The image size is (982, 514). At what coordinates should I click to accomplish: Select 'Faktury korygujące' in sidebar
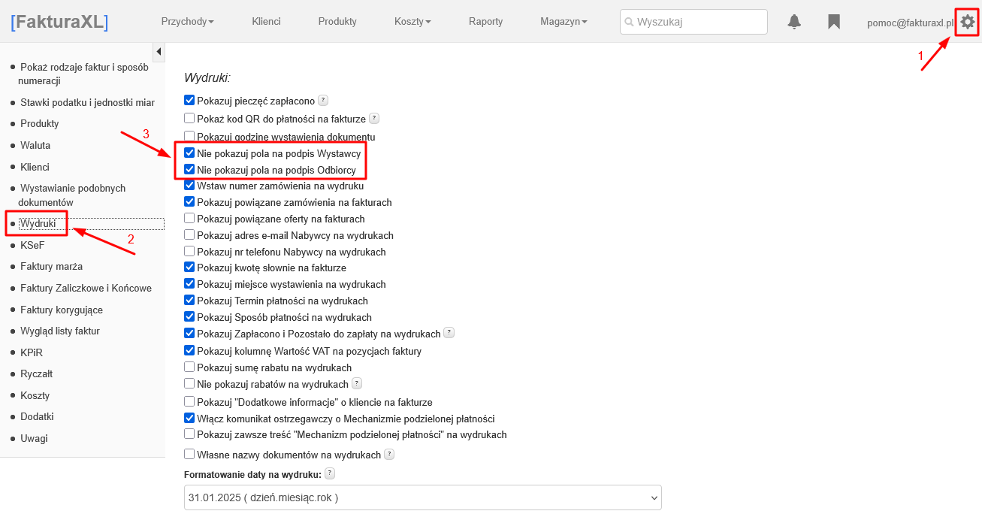point(62,310)
